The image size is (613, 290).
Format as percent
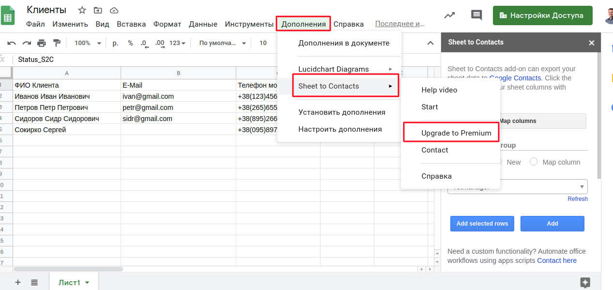coord(130,43)
